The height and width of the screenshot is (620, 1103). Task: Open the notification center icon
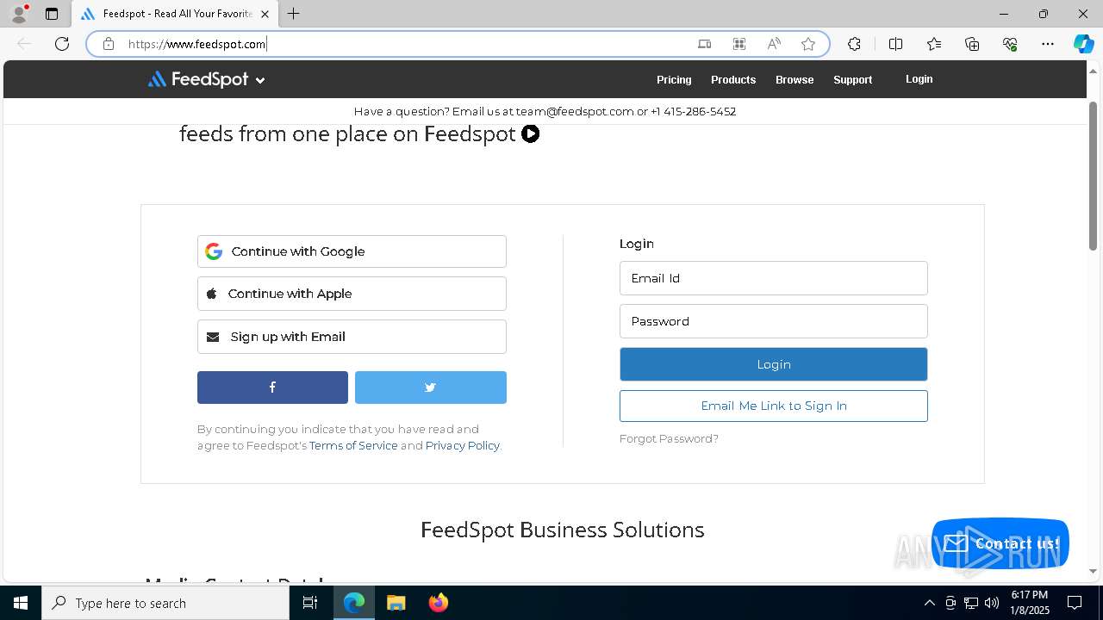point(1075,603)
